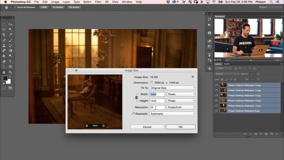284x160 pixels.
Task: Select the Clone Stamp tool
Action: pyautogui.click(x=4, y=45)
